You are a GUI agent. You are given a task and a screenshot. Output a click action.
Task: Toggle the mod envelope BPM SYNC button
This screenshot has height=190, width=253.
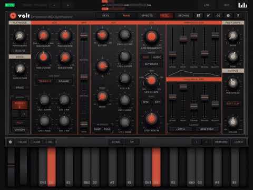[207, 129]
